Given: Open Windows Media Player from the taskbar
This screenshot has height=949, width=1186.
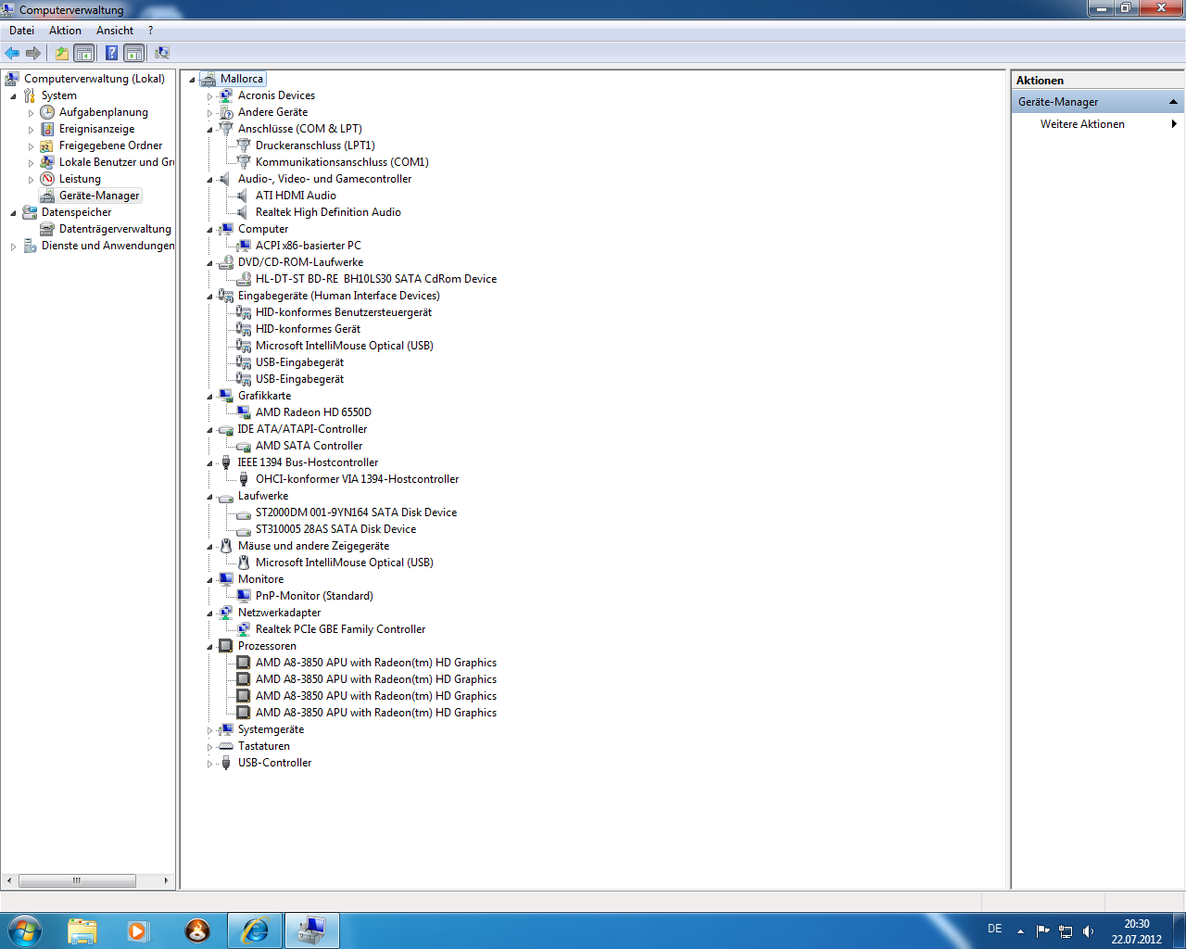Looking at the screenshot, I should coord(138,930).
